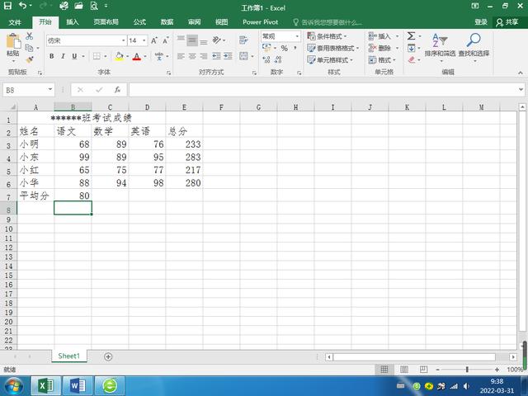Select the Sheet1 tab
This screenshot has height=396, width=528.
(x=69, y=356)
